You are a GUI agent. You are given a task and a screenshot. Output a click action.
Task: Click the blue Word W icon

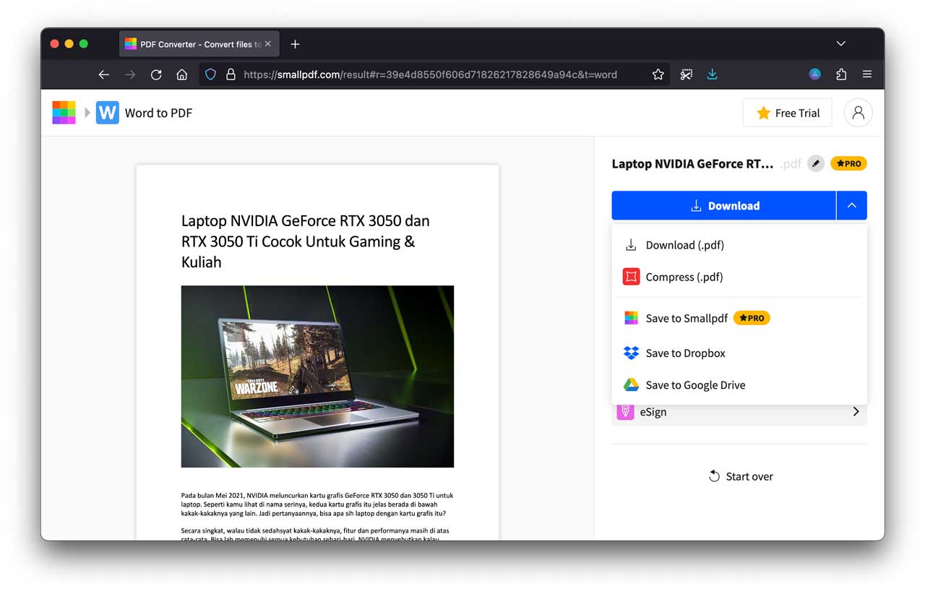click(x=108, y=113)
